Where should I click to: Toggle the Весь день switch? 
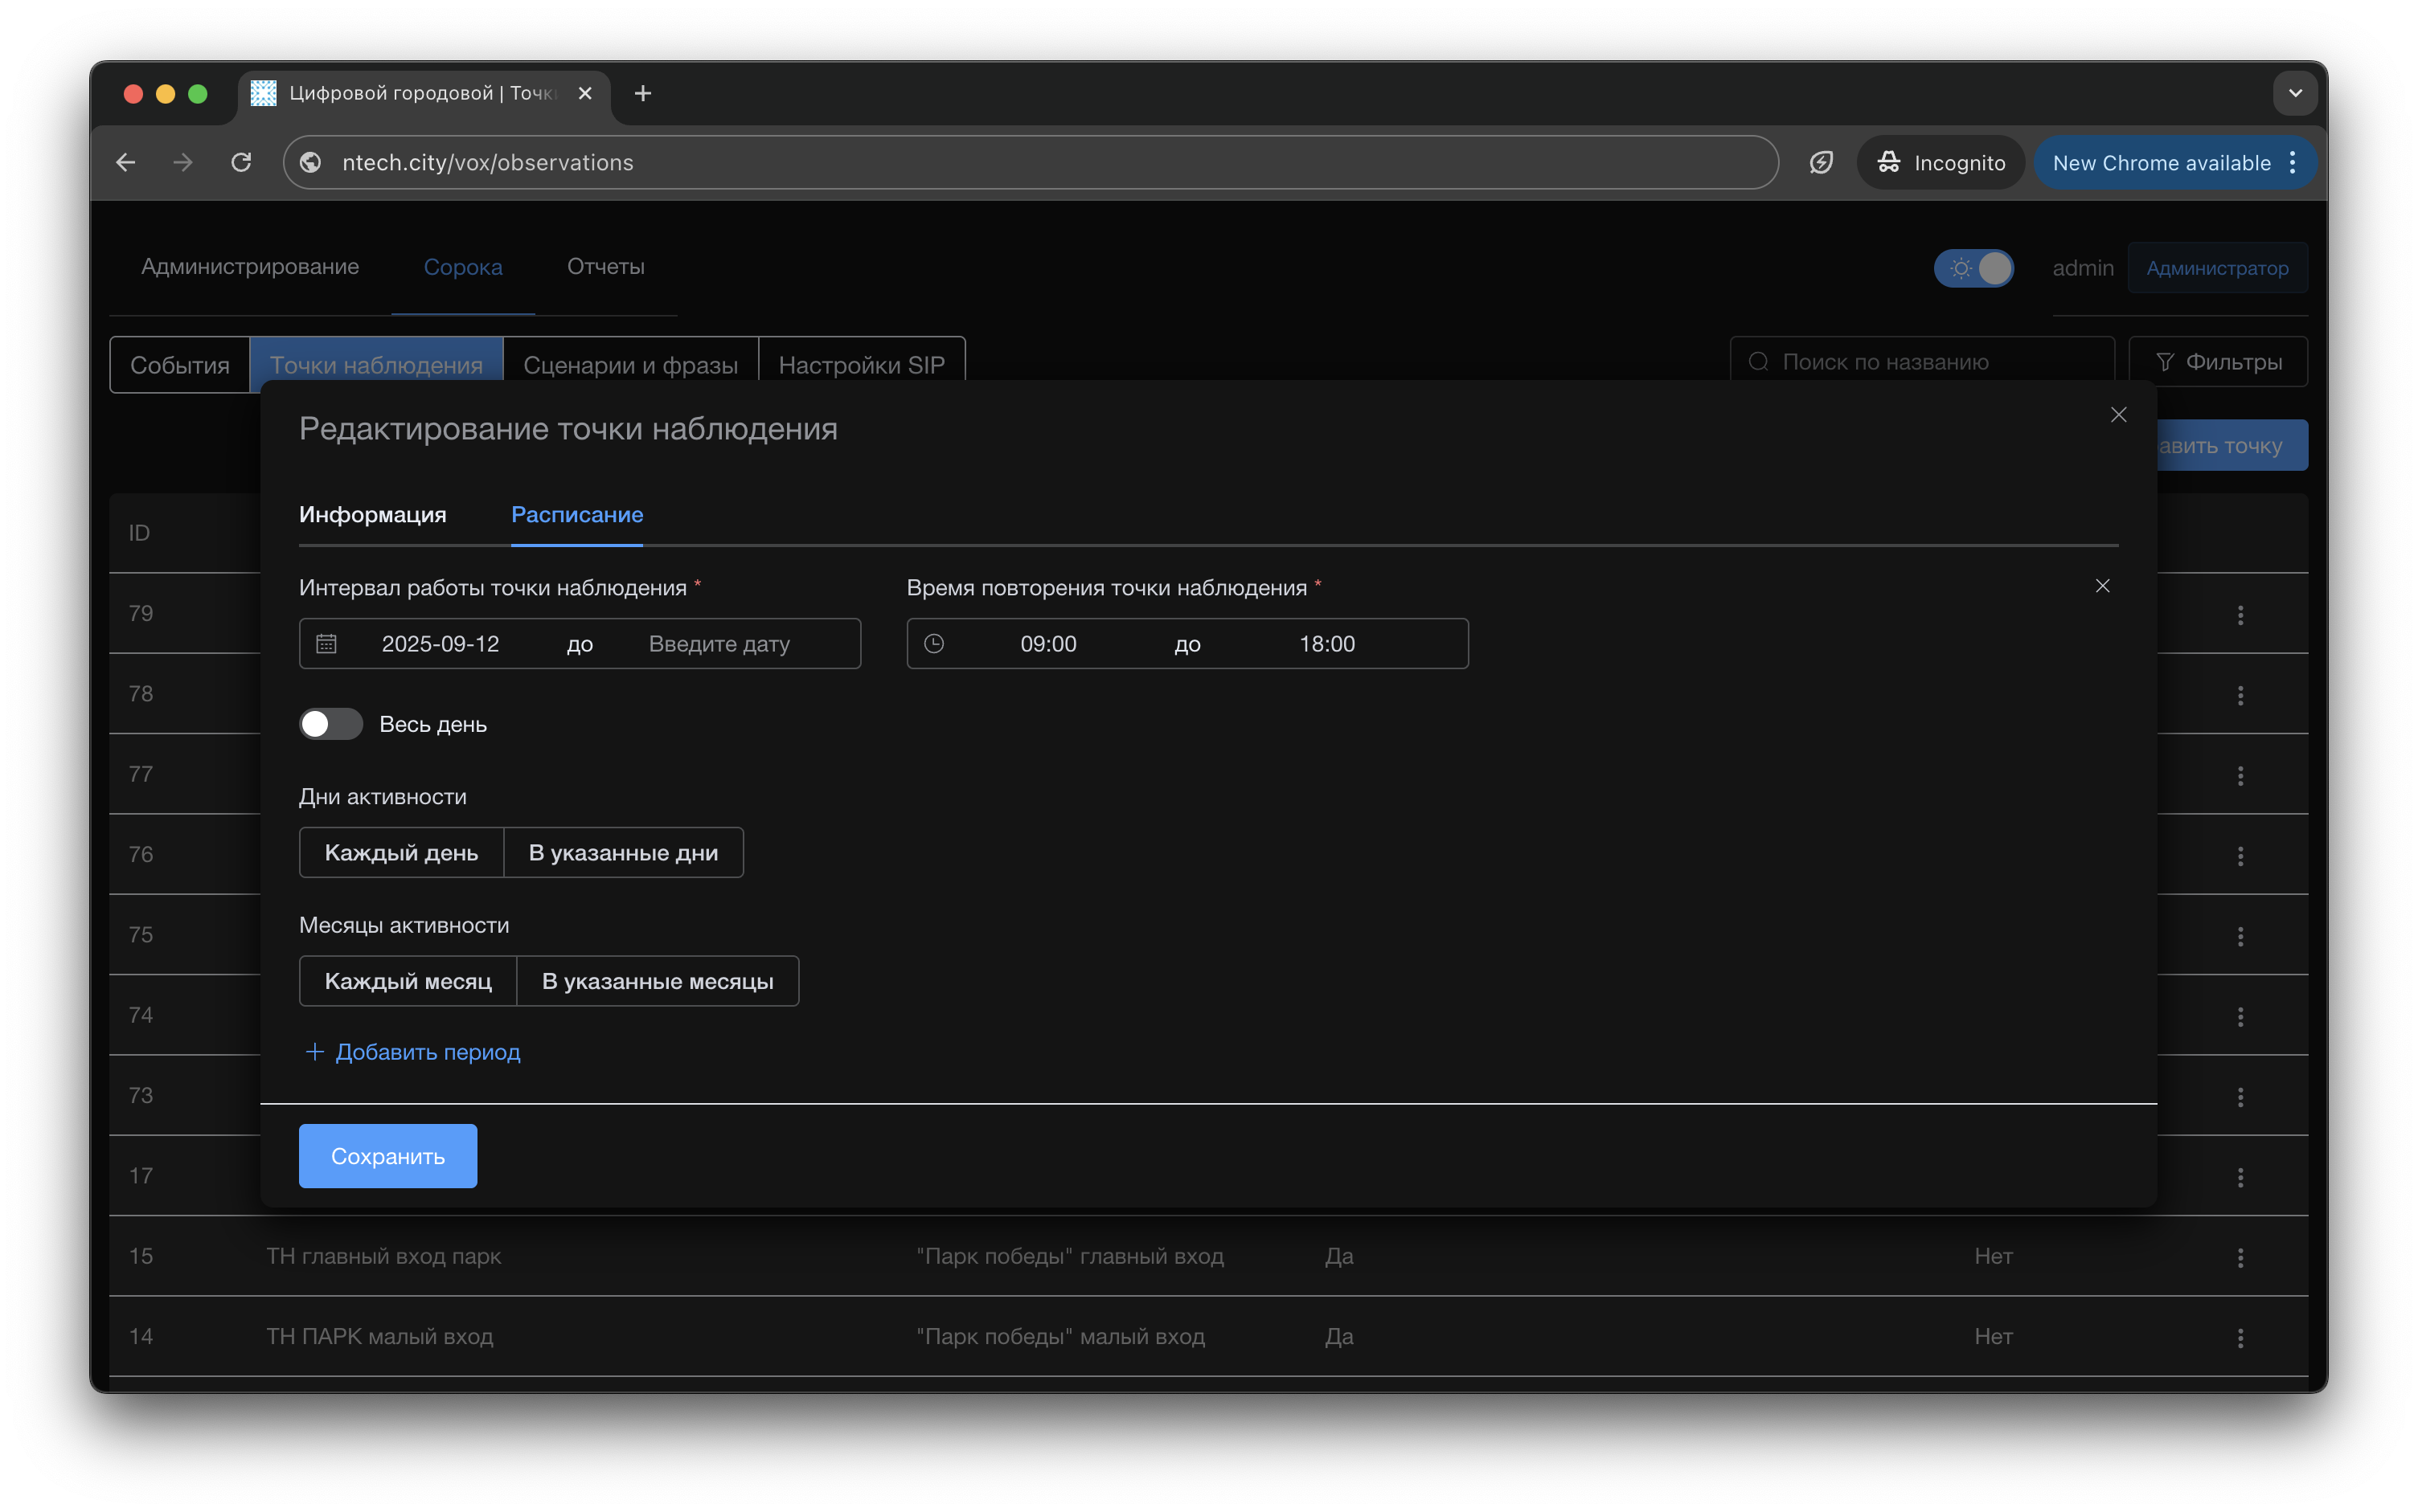coord(331,724)
